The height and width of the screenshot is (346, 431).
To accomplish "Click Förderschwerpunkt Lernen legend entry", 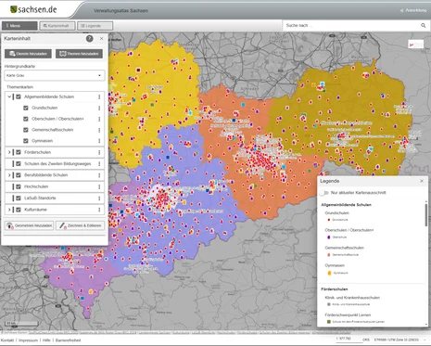I will click(x=356, y=322).
